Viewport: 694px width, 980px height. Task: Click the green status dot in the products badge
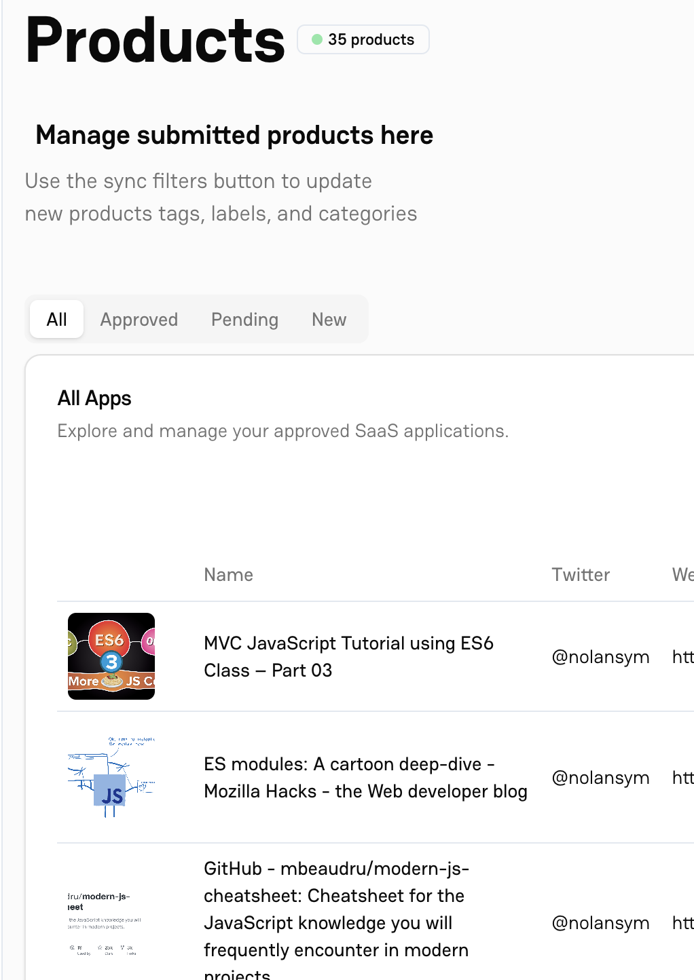pyautogui.click(x=316, y=39)
